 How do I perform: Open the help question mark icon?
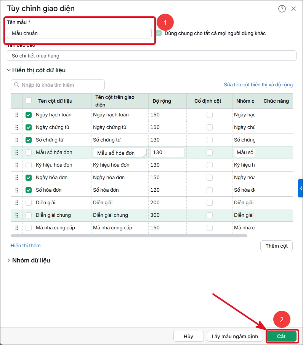click(282, 9)
